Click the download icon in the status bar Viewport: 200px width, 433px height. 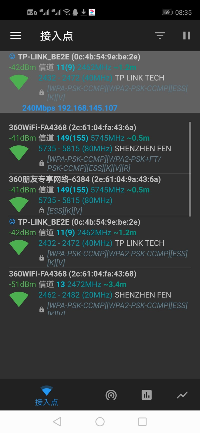pos(83,11)
